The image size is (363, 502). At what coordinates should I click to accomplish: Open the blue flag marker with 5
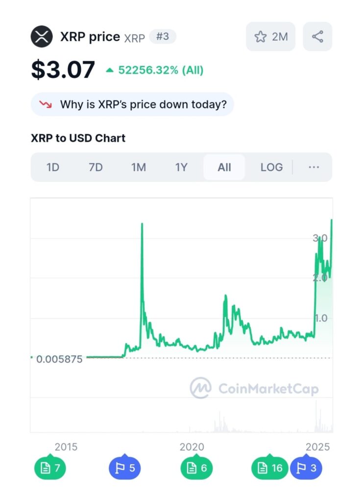click(124, 468)
